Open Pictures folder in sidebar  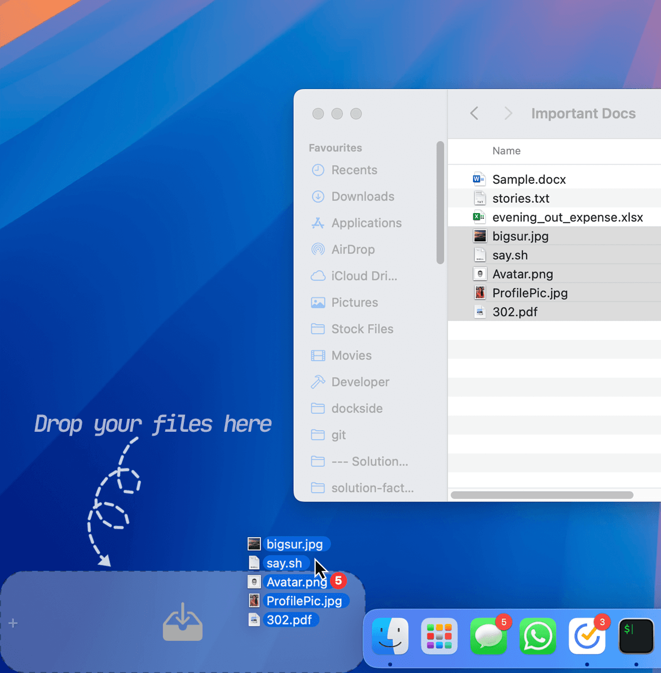(x=344, y=303)
